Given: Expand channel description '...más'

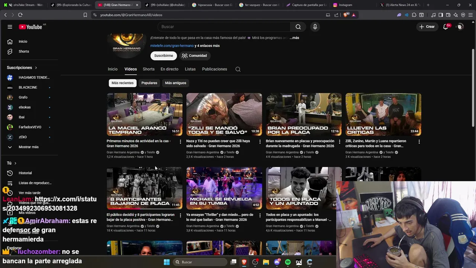Looking at the screenshot, I should coord(294,38).
